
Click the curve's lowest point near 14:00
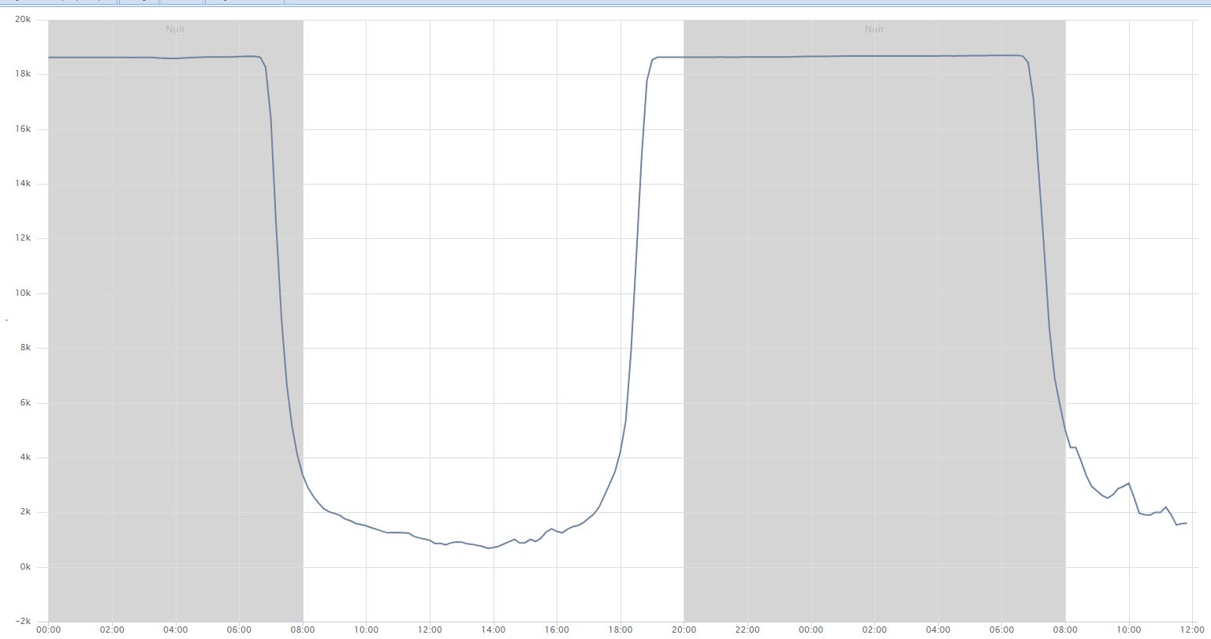click(489, 548)
